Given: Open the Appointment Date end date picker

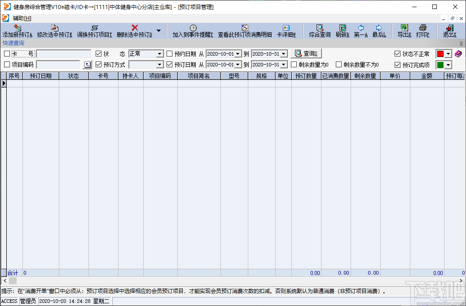Looking at the screenshot, I should pyautogui.click(x=284, y=54).
